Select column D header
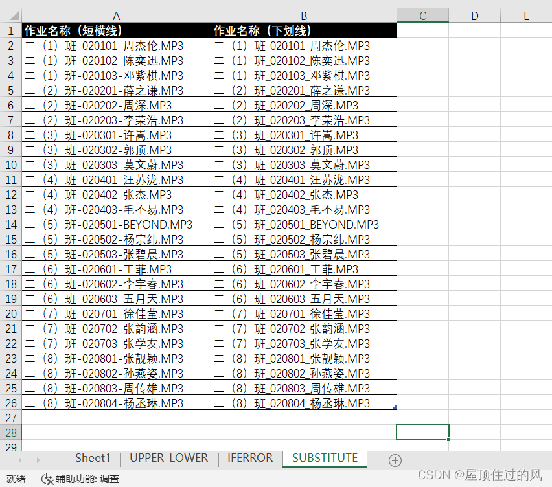Screen dimensions: 552x487 click(474, 16)
